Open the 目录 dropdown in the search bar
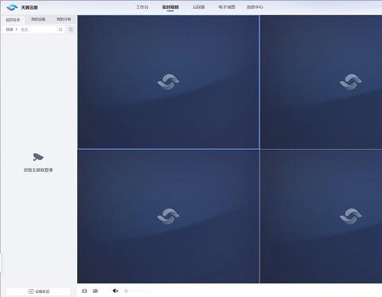 pyautogui.click(x=12, y=29)
